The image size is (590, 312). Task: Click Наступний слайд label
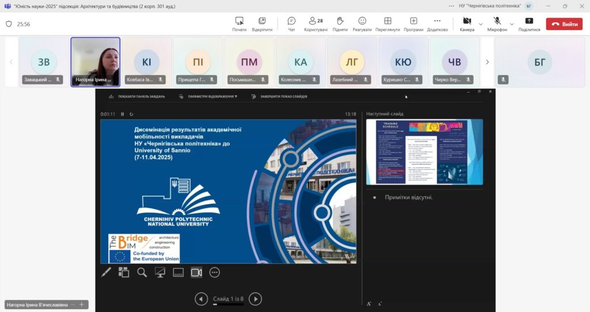tap(384, 114)
